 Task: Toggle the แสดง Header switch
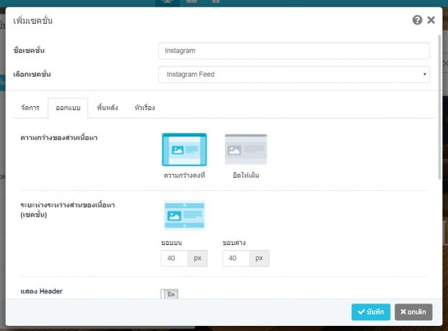[169, 294]
